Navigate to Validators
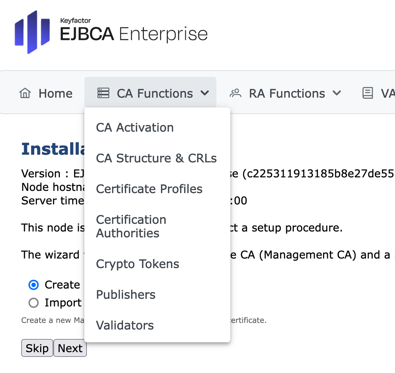Viewport: 395px width, 373px height. [x=125, y=325]
